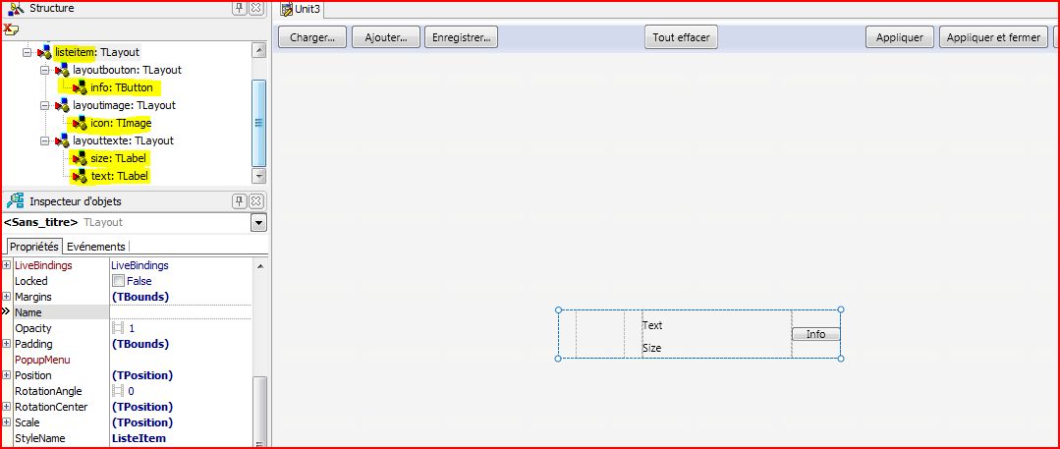This screenshot has width=1060, height=449.
Task: Switch to the Evénements tab
Action: tap(95, 247)
